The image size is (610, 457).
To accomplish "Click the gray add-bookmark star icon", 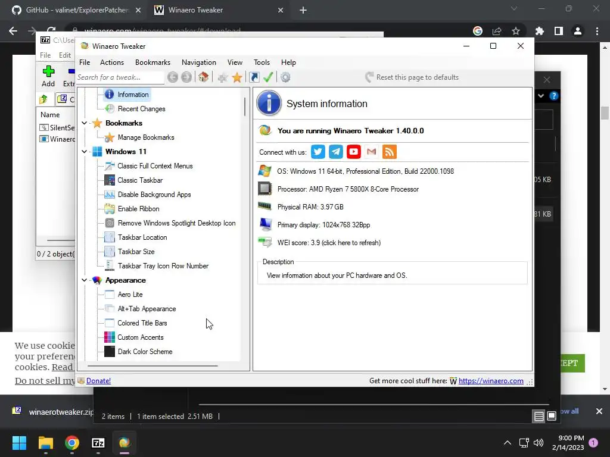I will click(x=223, y=78).
